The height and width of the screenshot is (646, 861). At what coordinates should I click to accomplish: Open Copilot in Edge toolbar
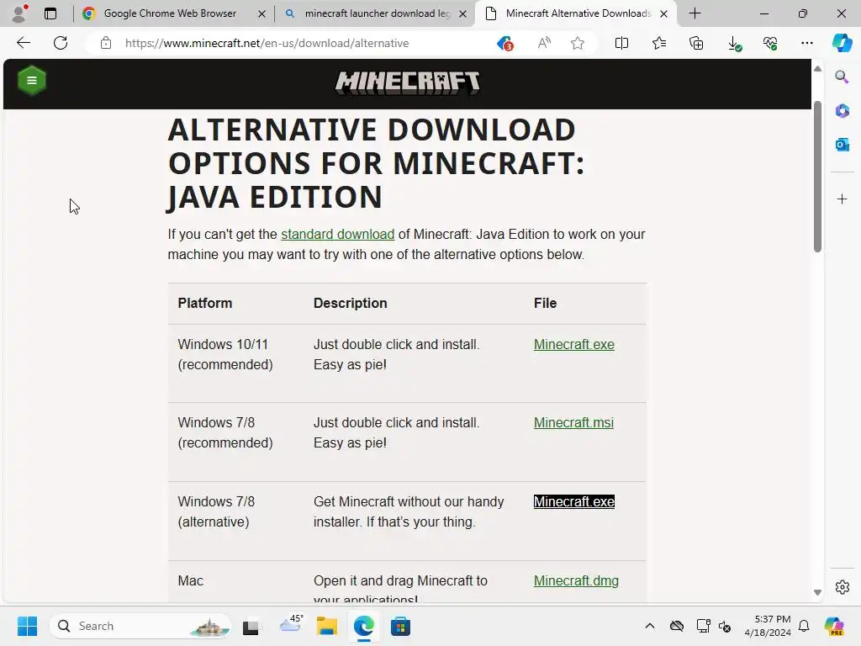click(x=842, y=43)
